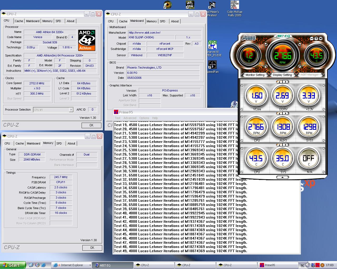Viewport: 337px width, 269px height.
Task: Select Prime95 Test 49 output line
Action: 181,251
